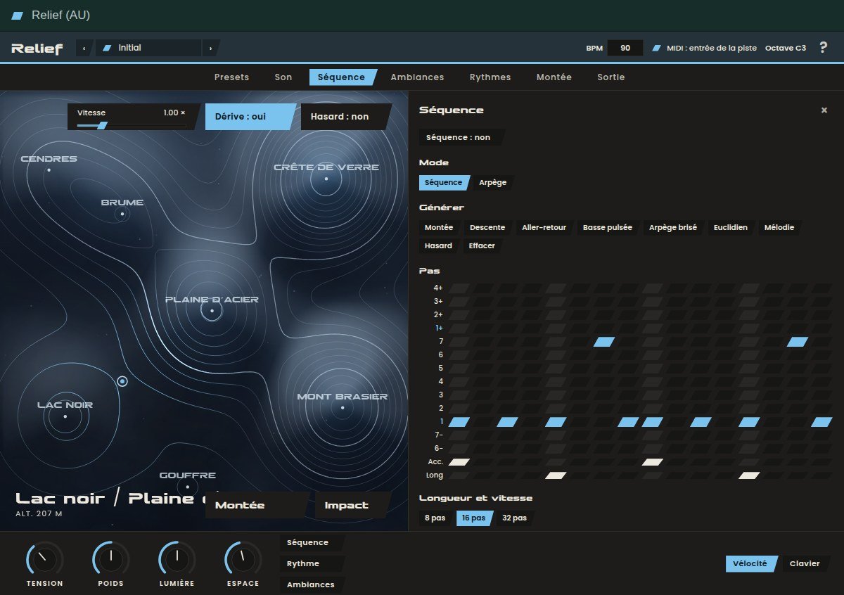Image resolution: width=844 pixels, height=595 pixels.
Task: Select the Cendres point on the map
Action: [49, 170]
